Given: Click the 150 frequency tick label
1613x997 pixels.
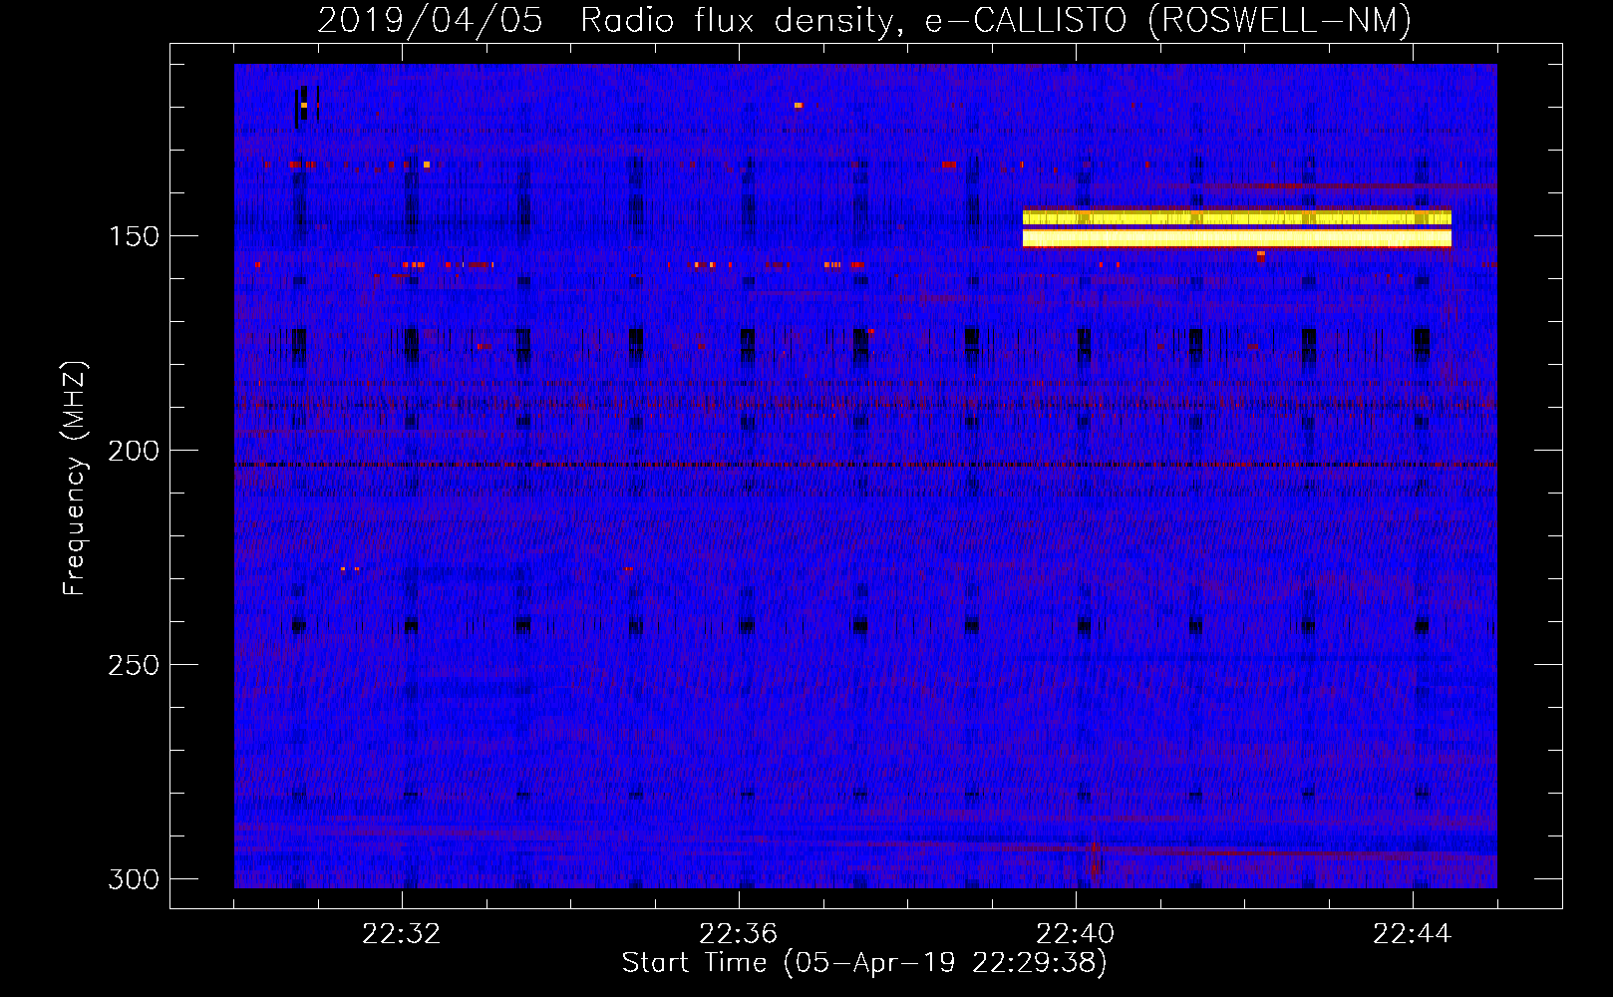Looking at the screenshot, I should pyautogui.click(x=134, y=236).
